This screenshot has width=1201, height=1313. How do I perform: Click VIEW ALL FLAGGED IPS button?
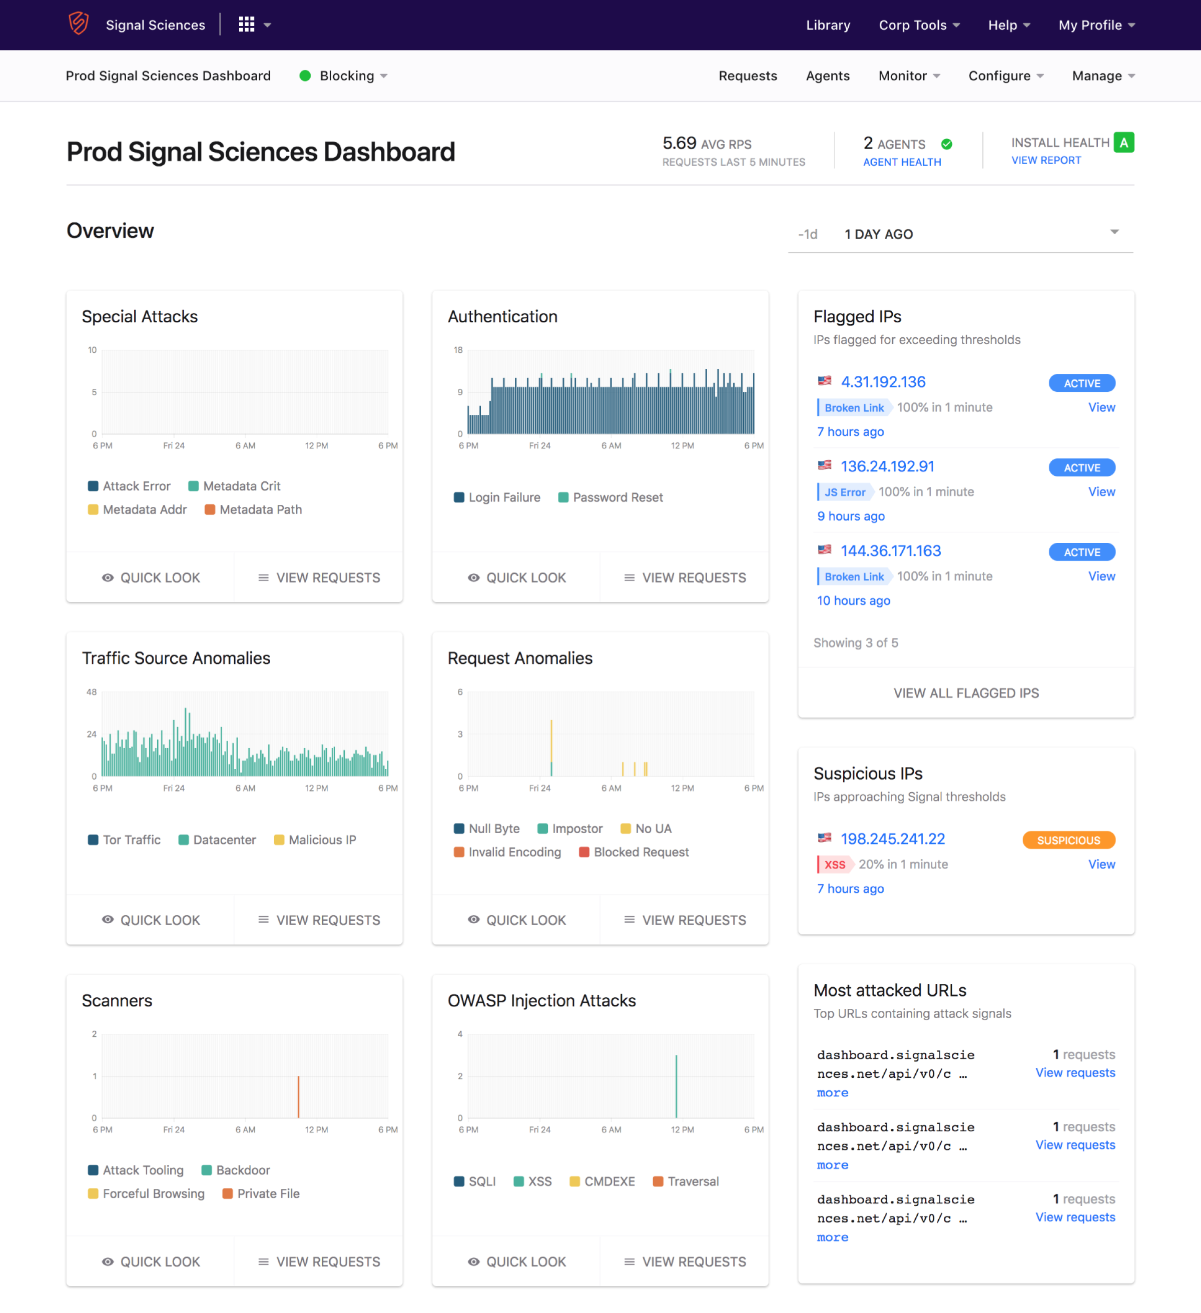click(x=965, y=693)
